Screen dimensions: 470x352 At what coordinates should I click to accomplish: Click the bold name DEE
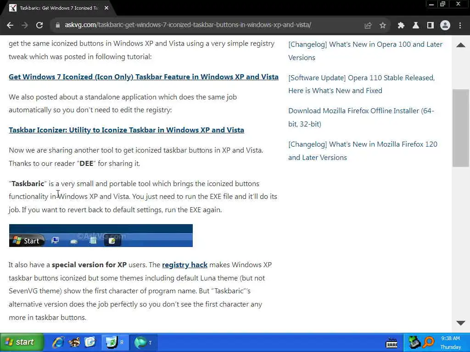(x=86, y=164)
